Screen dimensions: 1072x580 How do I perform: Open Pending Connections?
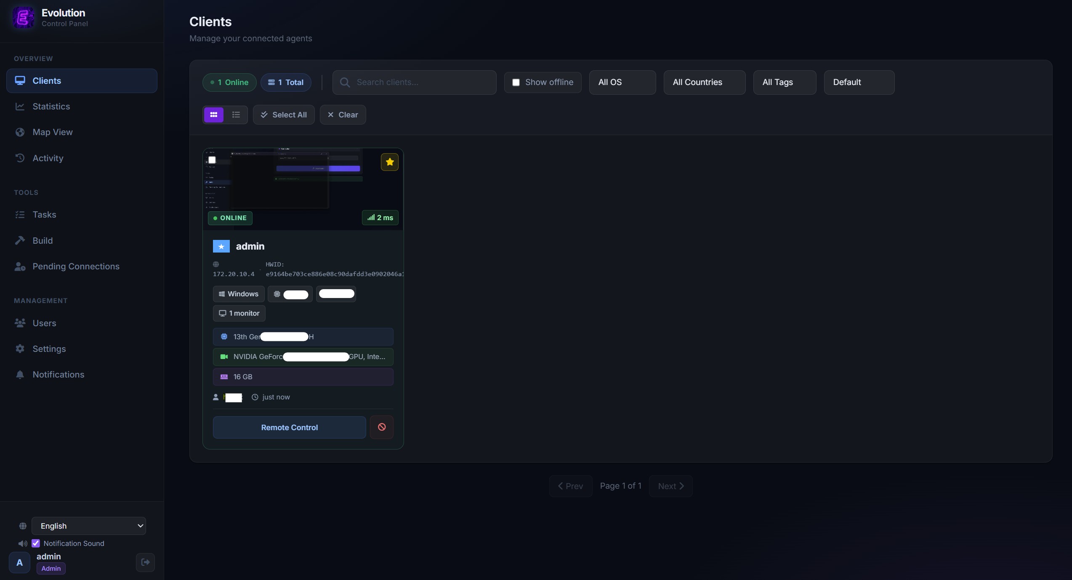pos(82,266)
